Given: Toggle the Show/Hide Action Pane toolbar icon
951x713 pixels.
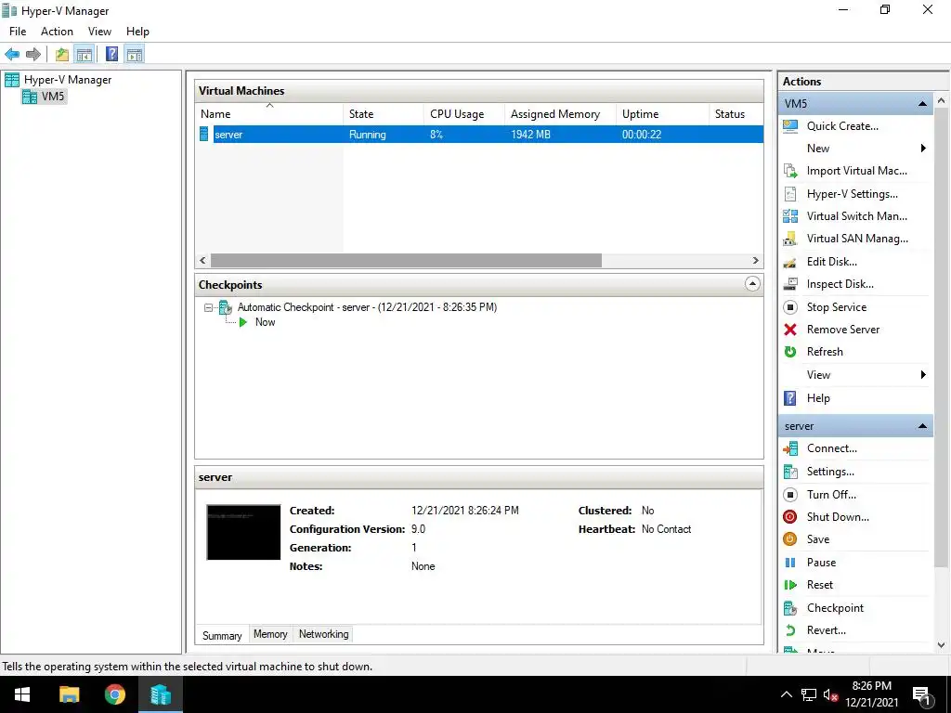Looking at the screenshot, I should point(135,55).
